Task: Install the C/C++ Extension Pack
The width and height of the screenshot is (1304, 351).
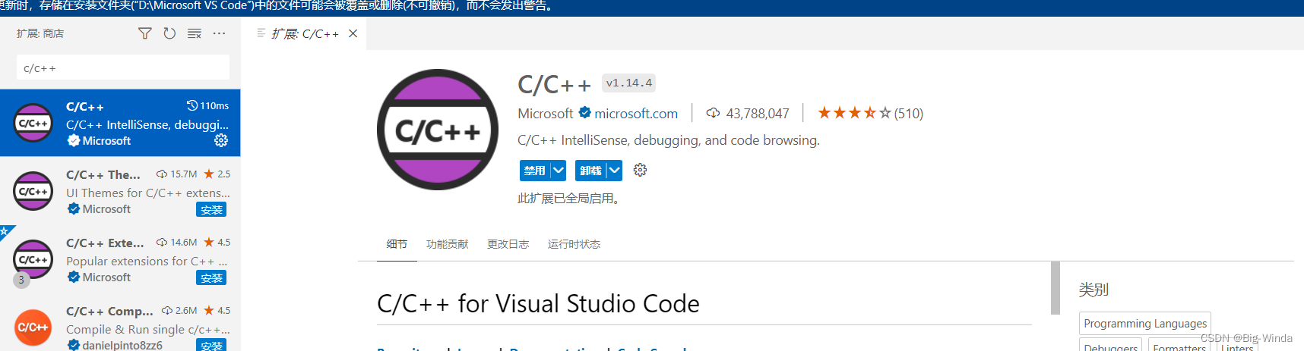Action: pos(211,278)
